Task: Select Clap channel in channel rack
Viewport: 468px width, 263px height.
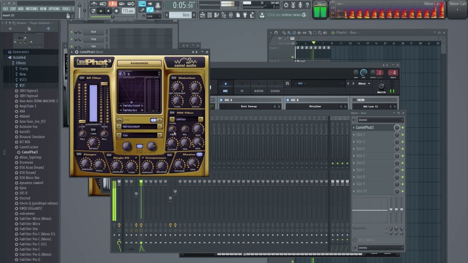Action: coord(94,39)
